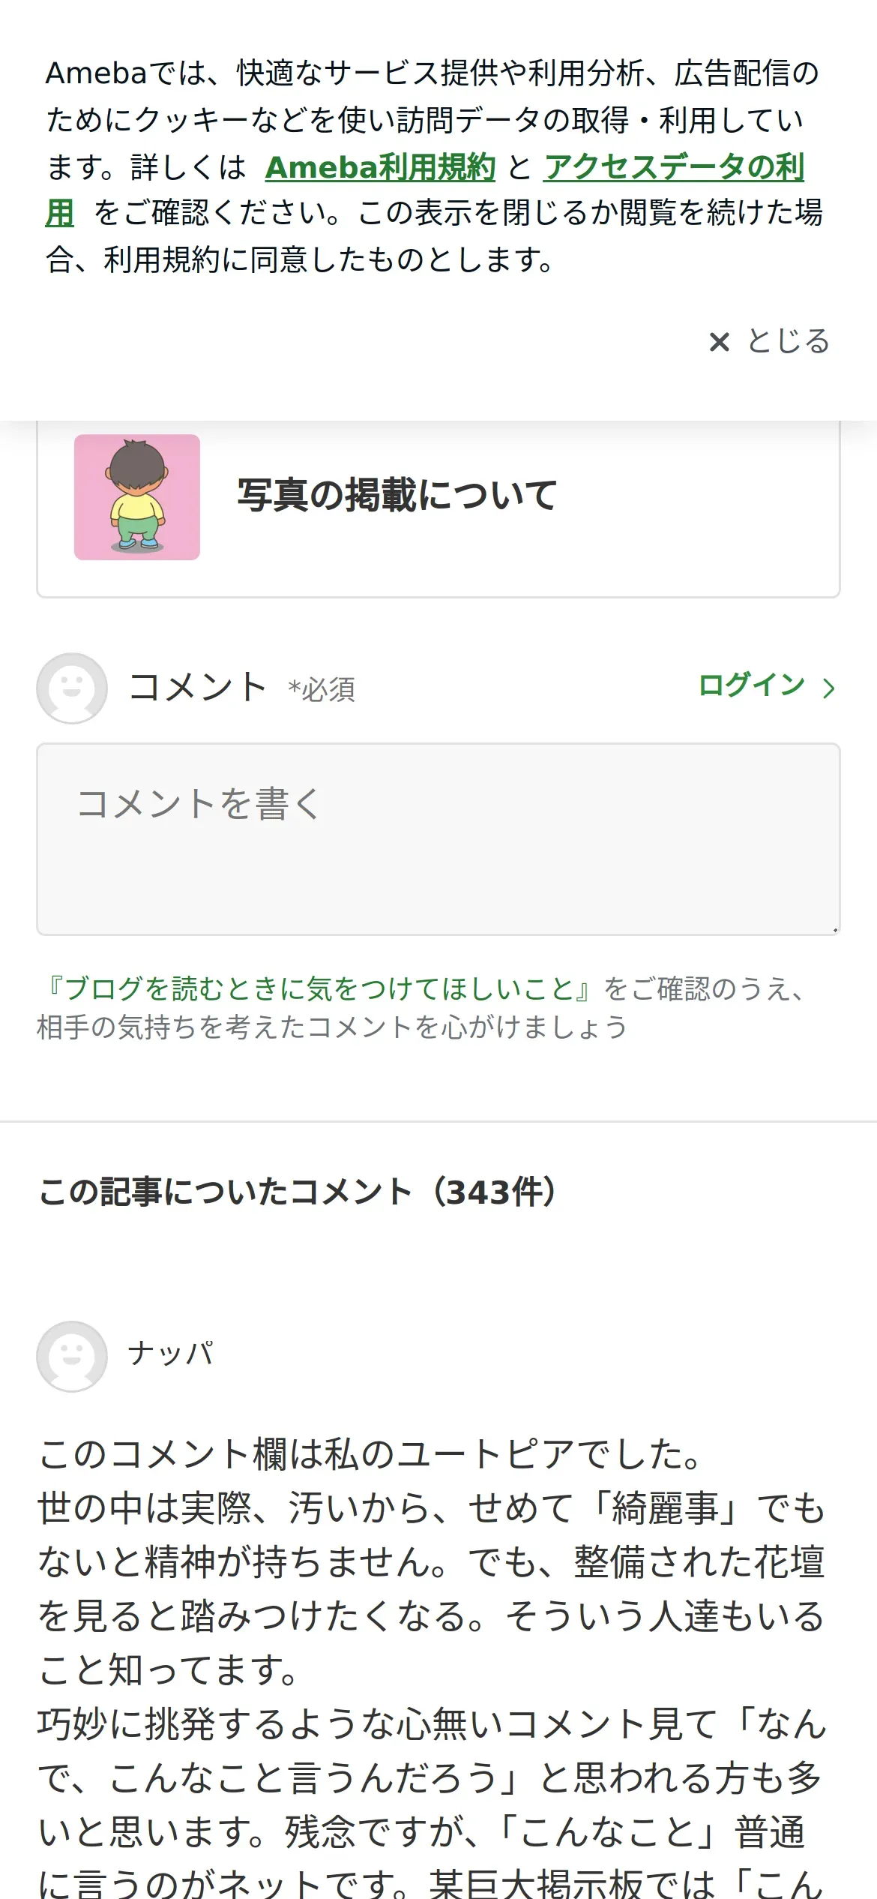Click the とじる close text
Image resolution: width=877 pixels, height=1899 pixels.
click(x=789, y=341)
